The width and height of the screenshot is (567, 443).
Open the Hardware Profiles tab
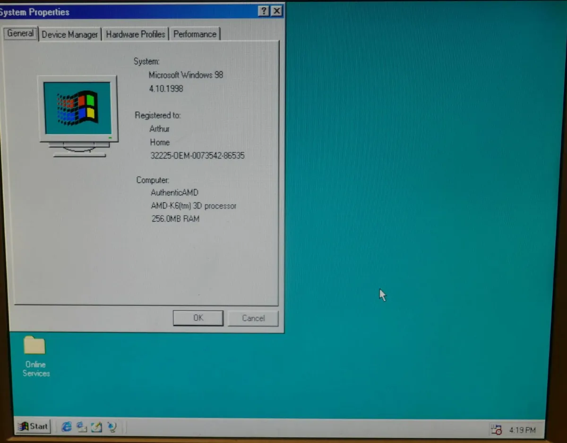pyautogui.click(x=136, y=33)
